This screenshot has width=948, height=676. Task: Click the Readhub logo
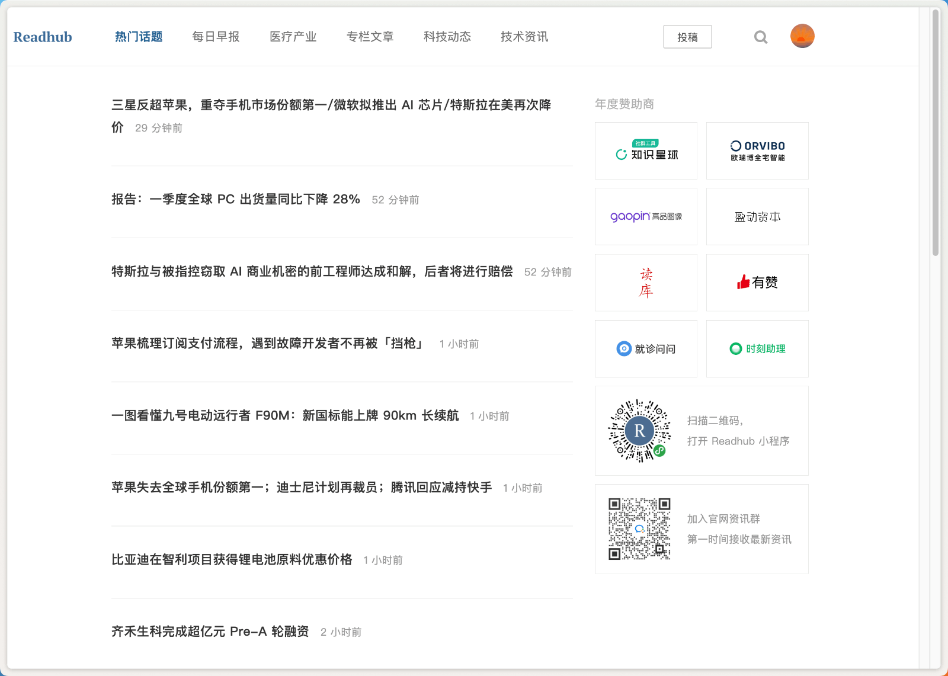[x=42, y=37]
